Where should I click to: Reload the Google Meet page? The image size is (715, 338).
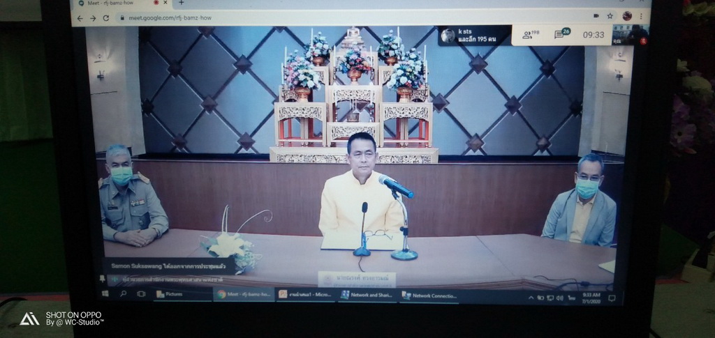(106, 17)
